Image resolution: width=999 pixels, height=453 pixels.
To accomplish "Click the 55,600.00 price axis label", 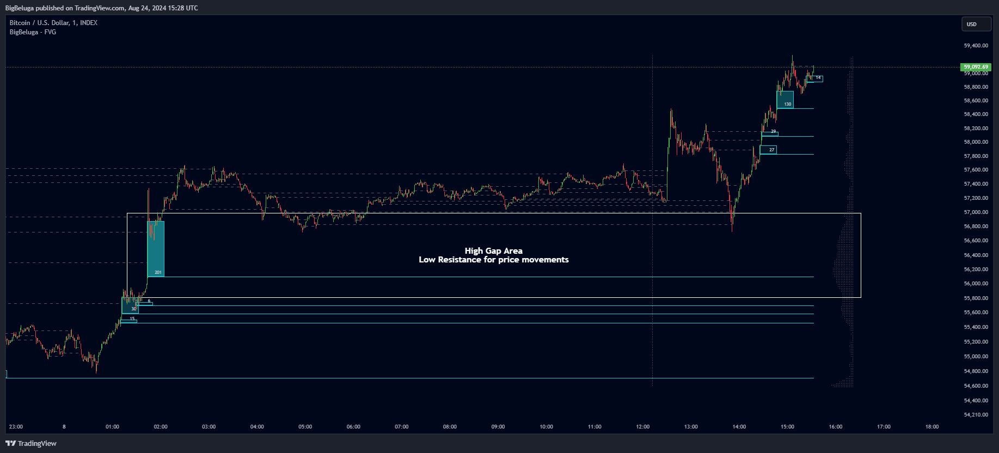I will point(976,313).
